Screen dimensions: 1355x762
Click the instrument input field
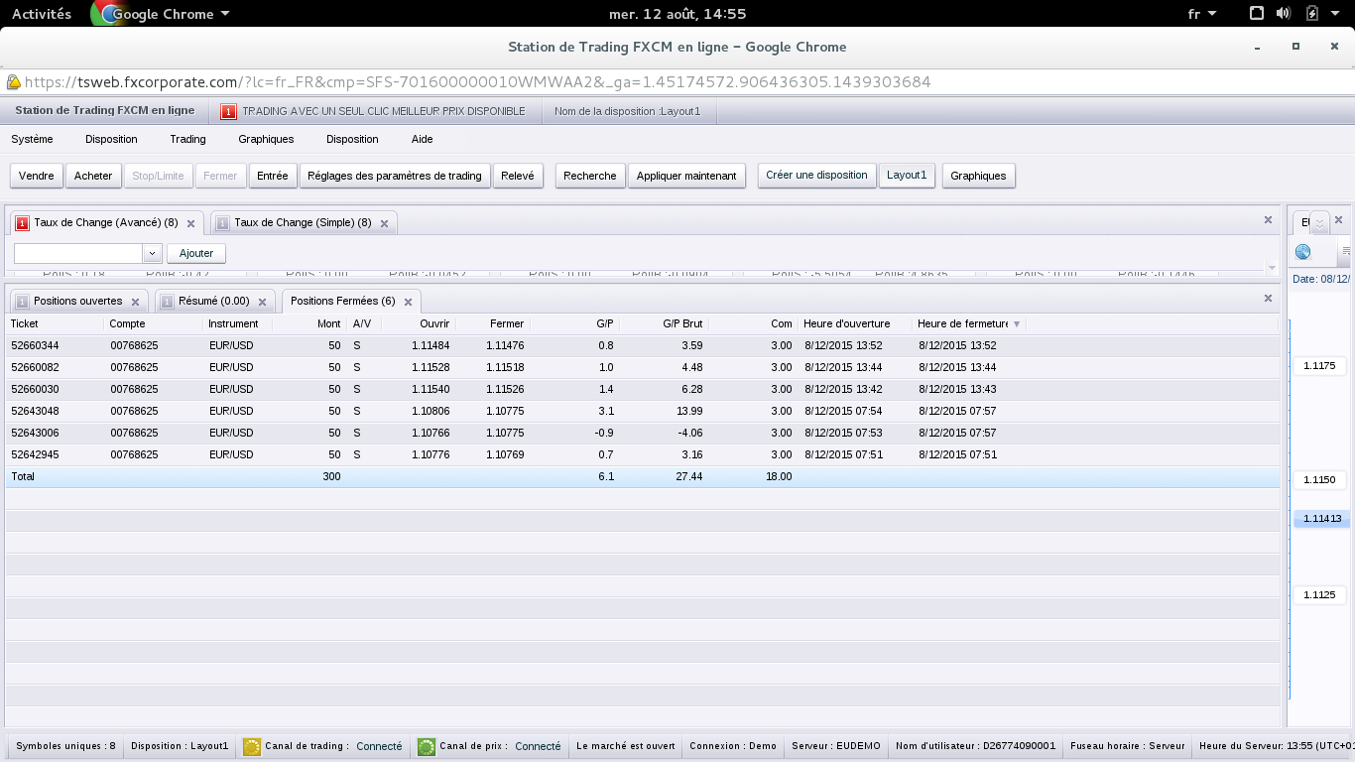[x=78, y=253]
